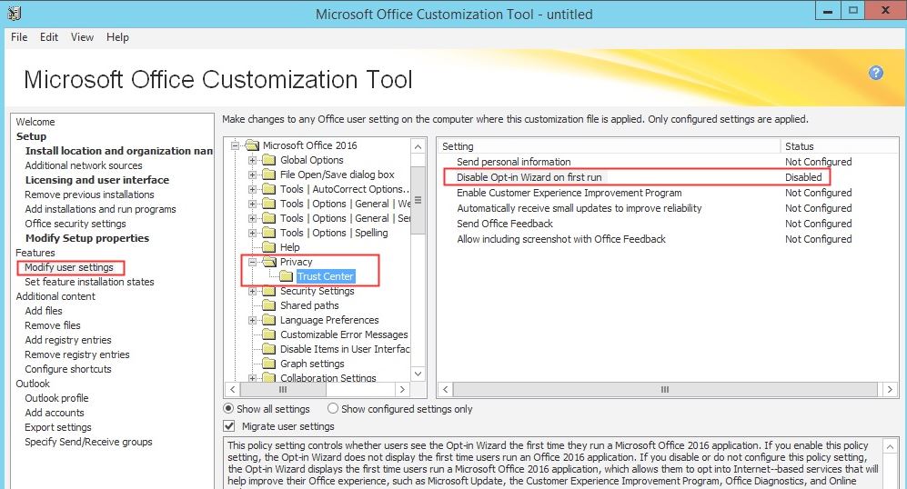Click the Graph settings folder icon
The image size is (907, 489).
[x=269, y=364]
